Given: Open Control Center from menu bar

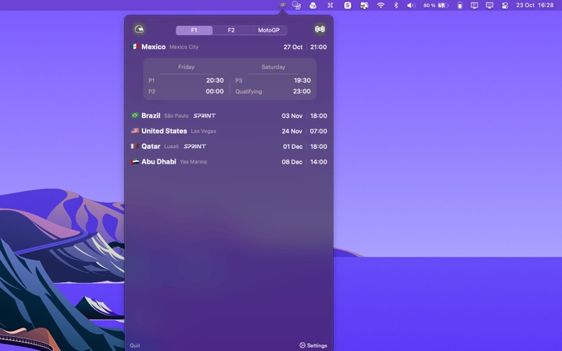Looking at the screenshot, I should [504, 5].
